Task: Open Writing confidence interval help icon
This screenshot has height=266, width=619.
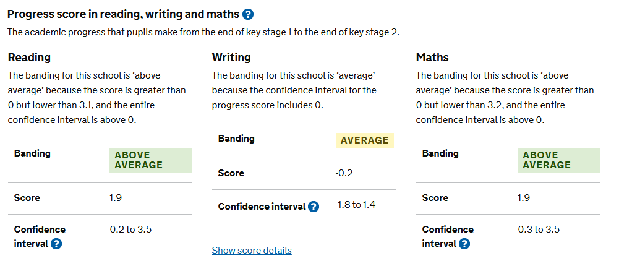Action: (x=314, y=207)
